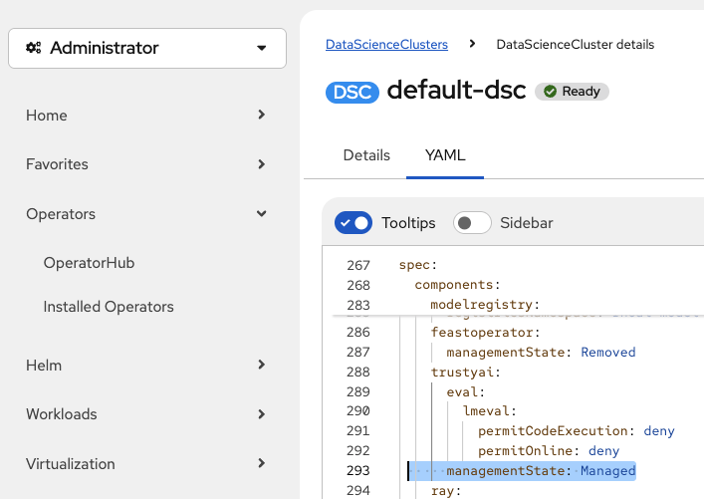Open the Administrator perspective dropdown
This screenshot has width=704, height=499.
(147, 48)
